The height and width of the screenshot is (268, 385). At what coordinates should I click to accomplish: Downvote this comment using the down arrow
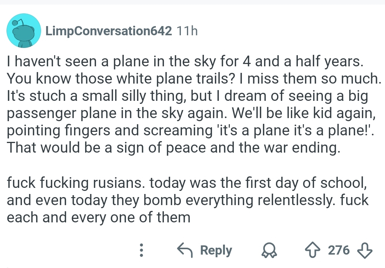click(x=365, y=250)
